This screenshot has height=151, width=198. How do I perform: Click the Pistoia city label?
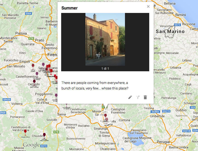(x=21, y=33)
